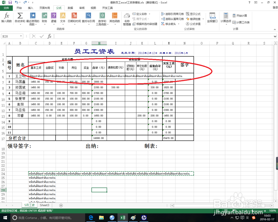Viewport: 278px width, 222px height.
Task: Open the Error Checking dropdown arrow
Action: tap(203, 19)
